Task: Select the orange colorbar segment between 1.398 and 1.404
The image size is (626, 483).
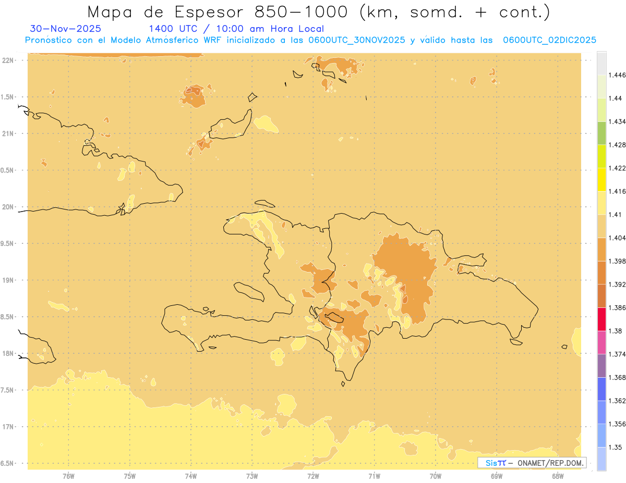Action: 601,250
